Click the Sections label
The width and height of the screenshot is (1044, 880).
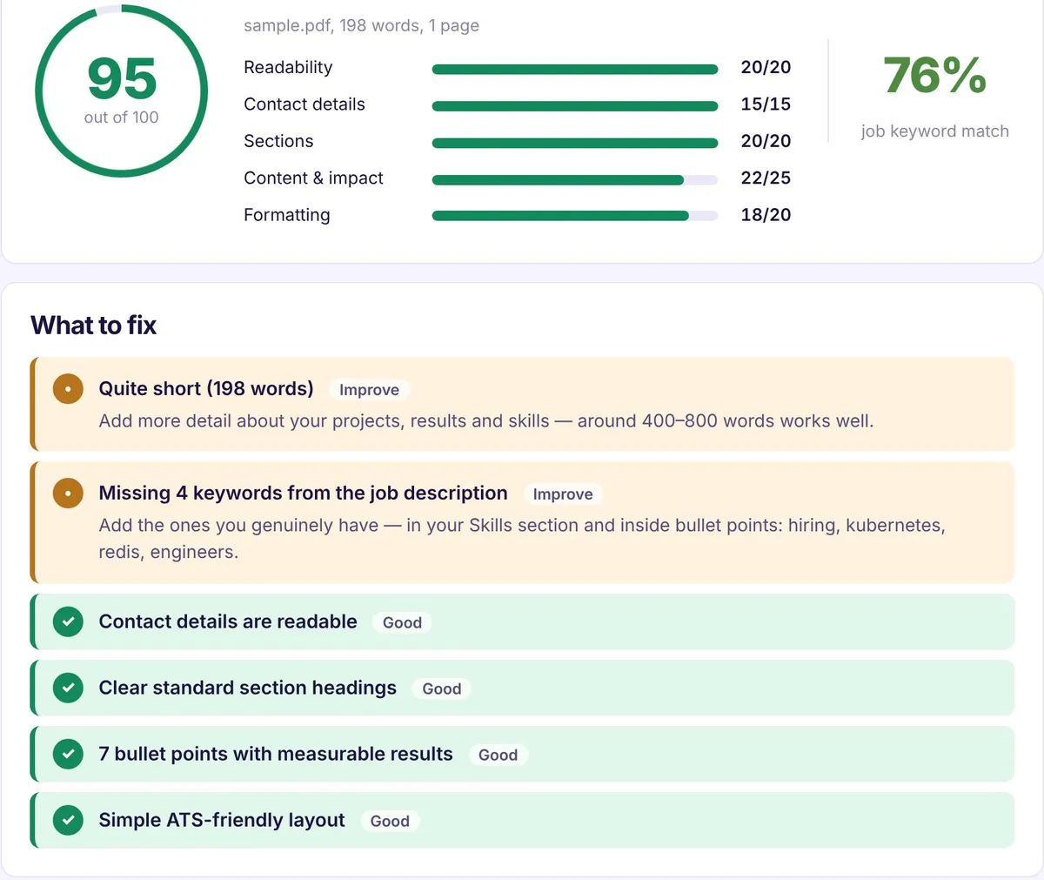(x=278, y=141)
